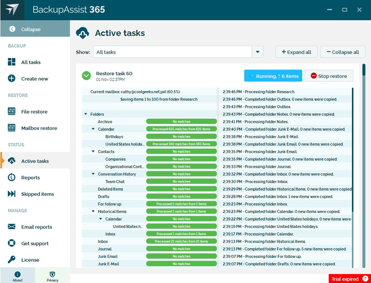The width and height of the screenshot is (371, 283).
Task: Go to Create new in the sidebar
Action: click(x=34, y=79)
